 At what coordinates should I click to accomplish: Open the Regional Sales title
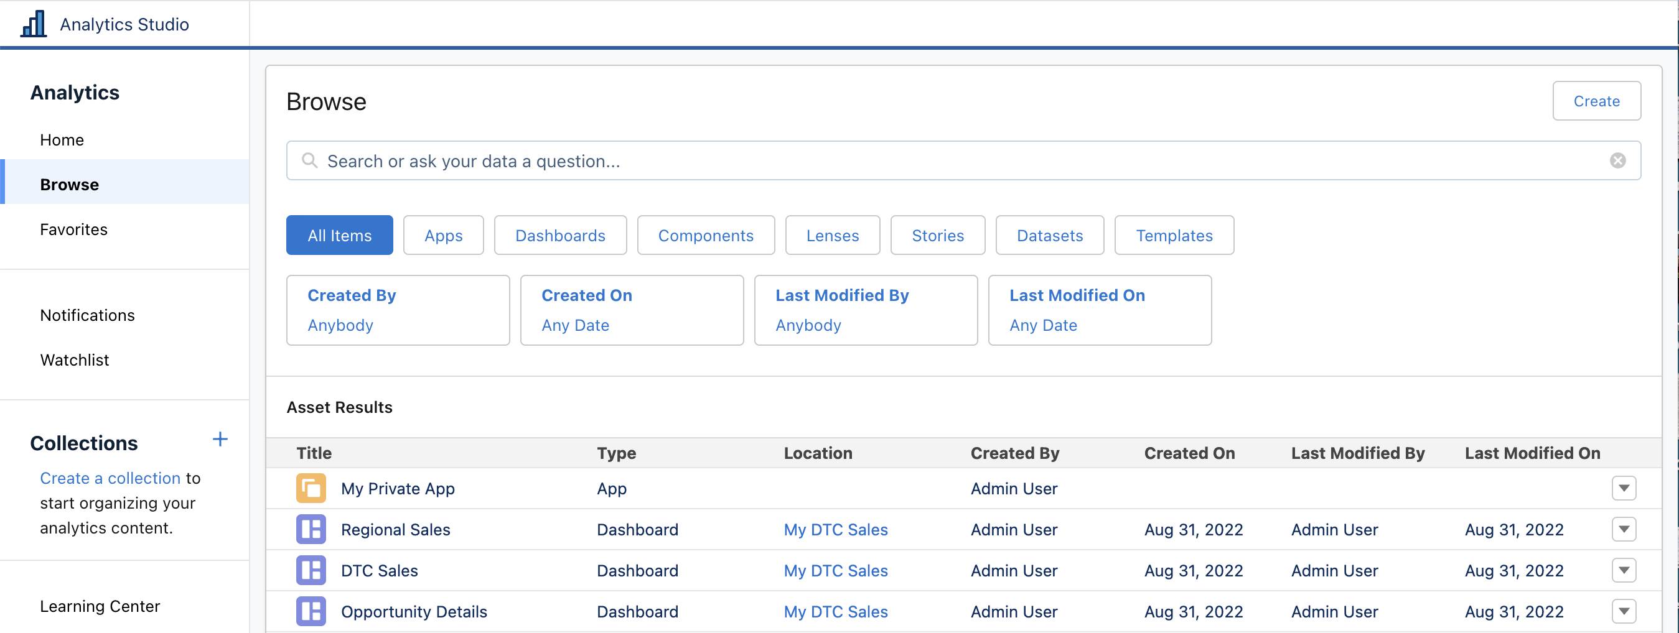(396, 529)
